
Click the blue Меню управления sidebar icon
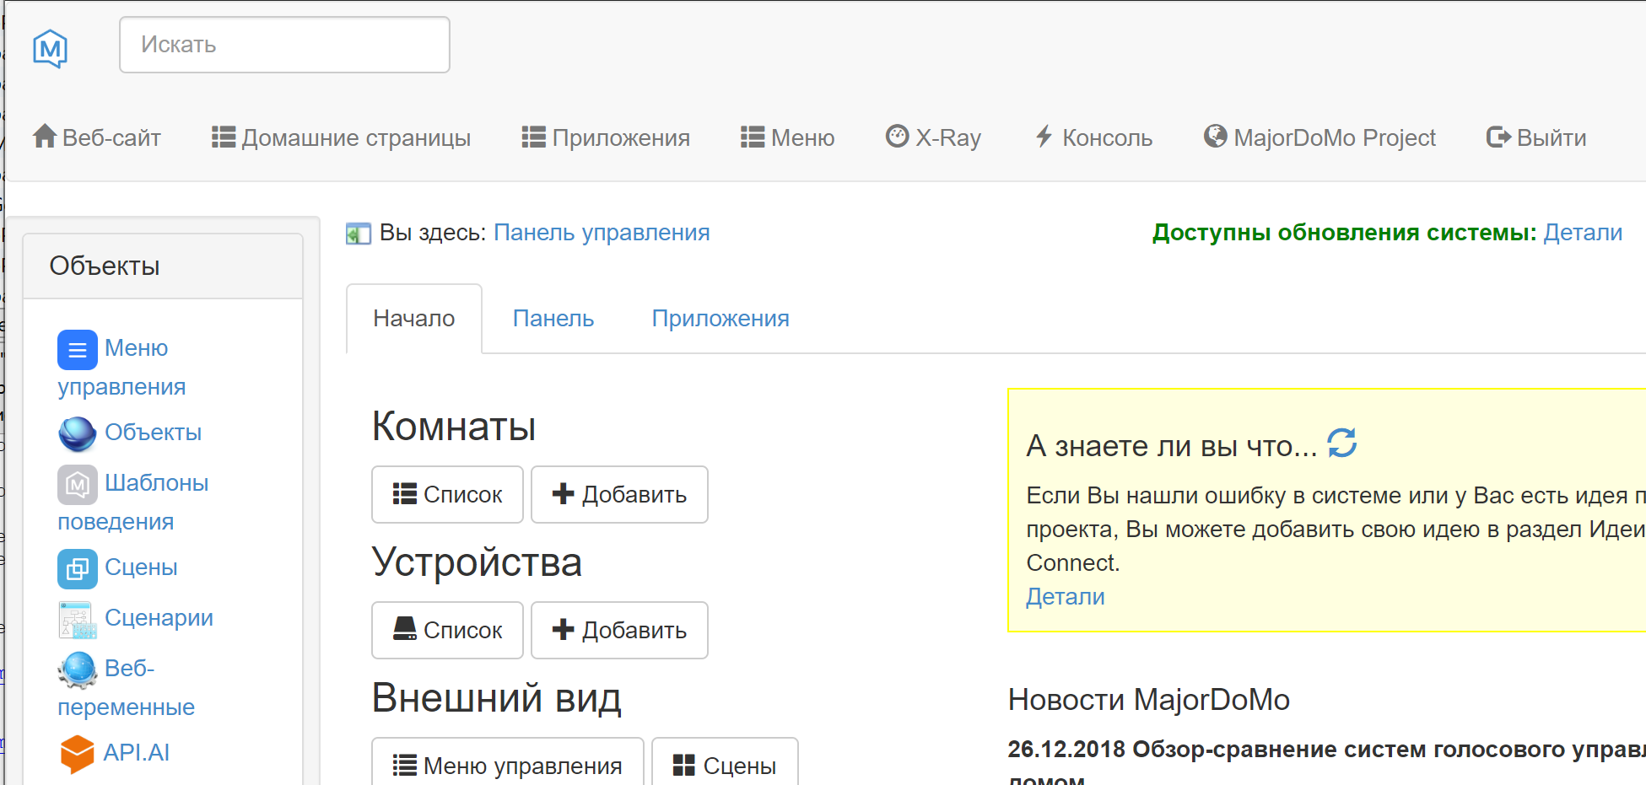coord(77,350)
